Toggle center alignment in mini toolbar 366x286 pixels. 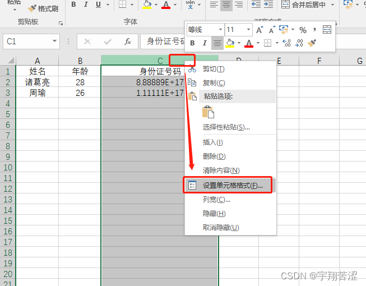point(217,43)
